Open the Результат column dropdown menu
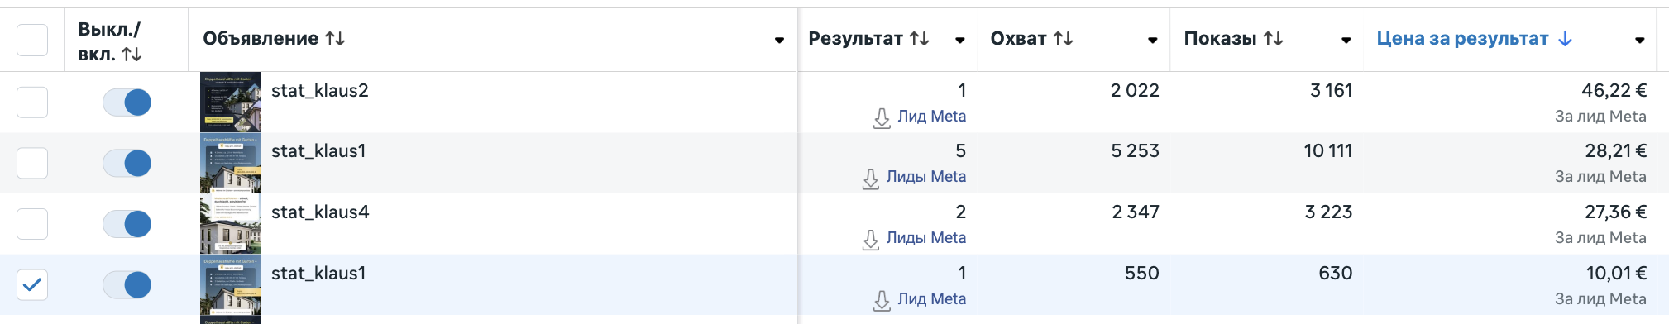Screen dimensions: 1669x324 959,40
